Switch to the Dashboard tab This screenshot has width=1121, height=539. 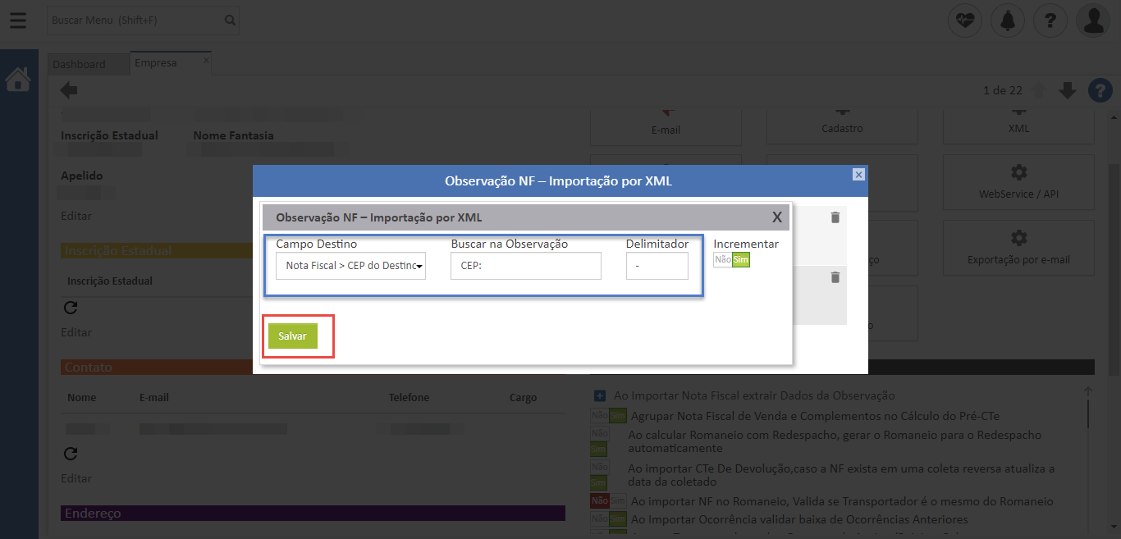click(x=79, y=64)
